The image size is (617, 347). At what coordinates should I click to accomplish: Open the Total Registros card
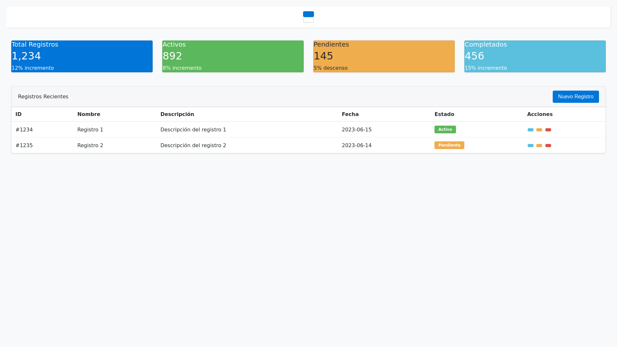82,56
